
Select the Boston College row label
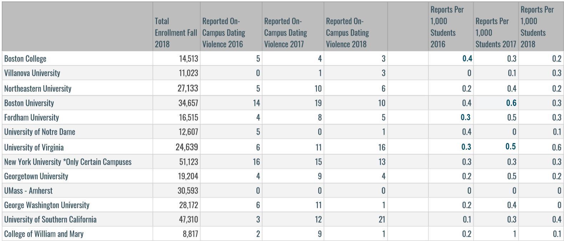[25, 58]
